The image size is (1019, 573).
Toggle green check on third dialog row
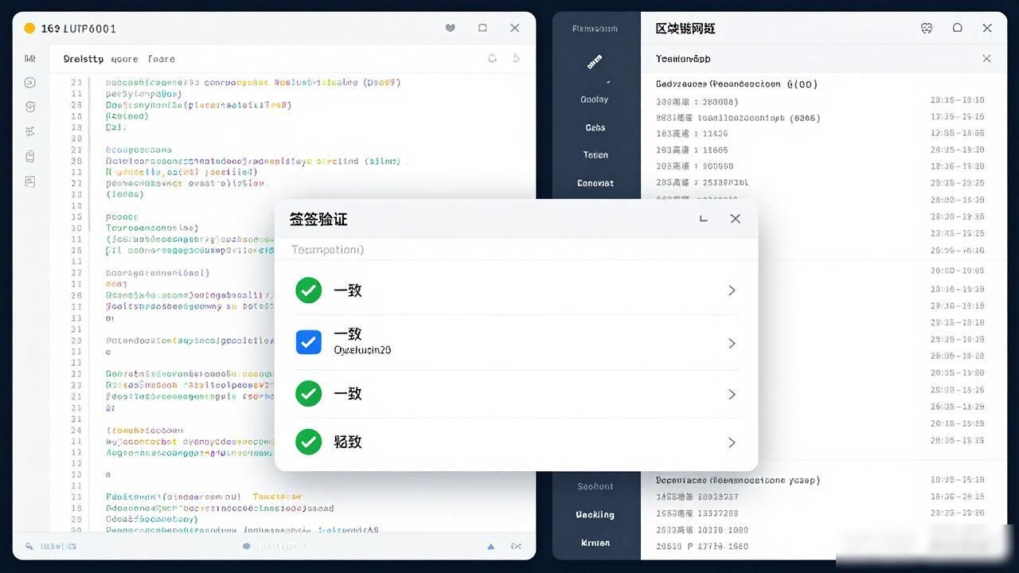pos(308,393)
